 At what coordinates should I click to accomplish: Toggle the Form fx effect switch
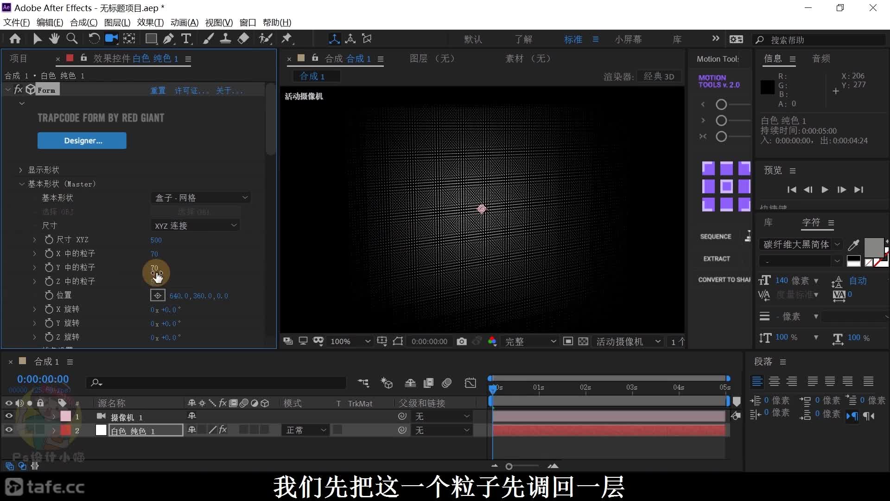(x=19, y=90)
